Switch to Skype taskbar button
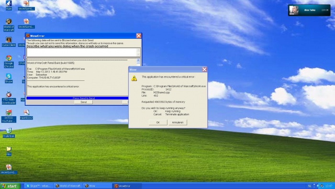 click(38, 186)
